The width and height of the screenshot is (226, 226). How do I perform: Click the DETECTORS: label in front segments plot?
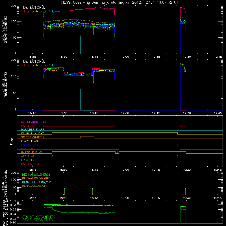[34, 8]
